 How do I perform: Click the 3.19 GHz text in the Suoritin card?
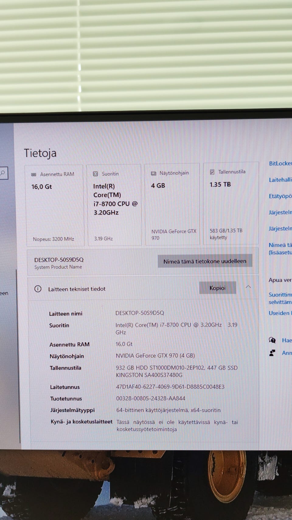pos(103,239)
